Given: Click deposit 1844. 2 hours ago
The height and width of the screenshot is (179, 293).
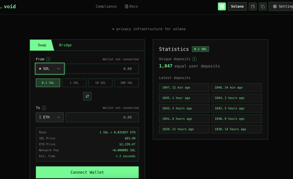Looking at the screenshot, I should (x=236, y=98).
